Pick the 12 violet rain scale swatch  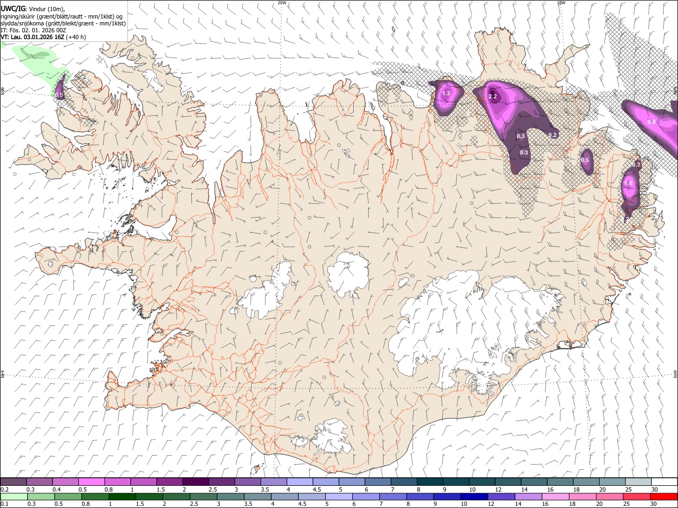coord(501,496)
